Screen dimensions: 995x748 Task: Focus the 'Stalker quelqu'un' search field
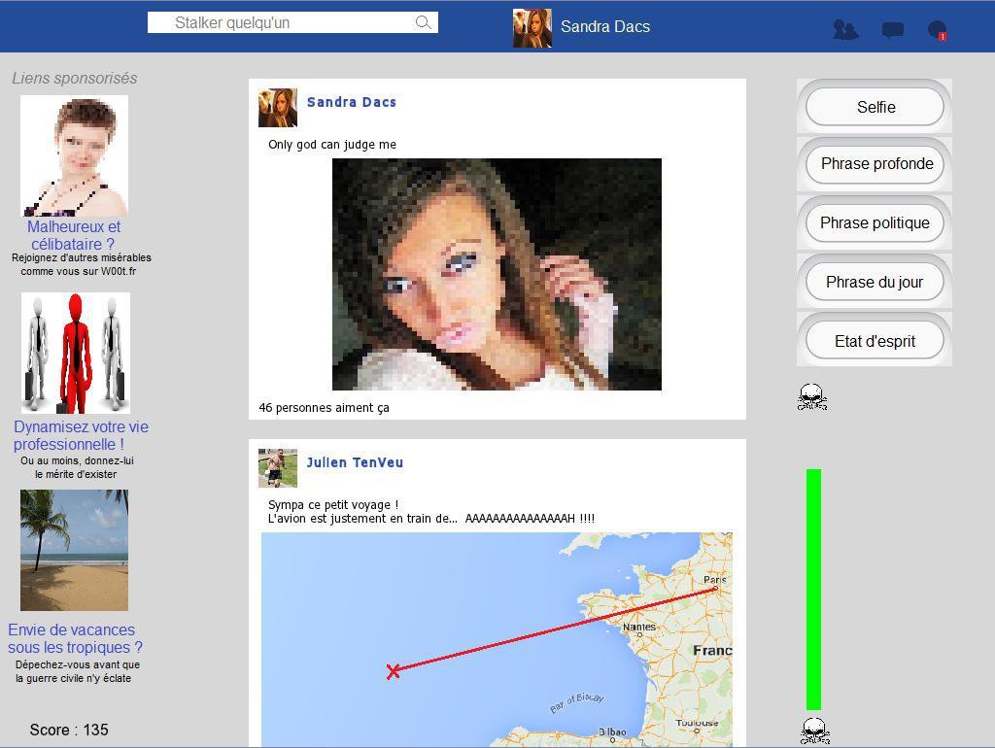(x=292, y=23)
